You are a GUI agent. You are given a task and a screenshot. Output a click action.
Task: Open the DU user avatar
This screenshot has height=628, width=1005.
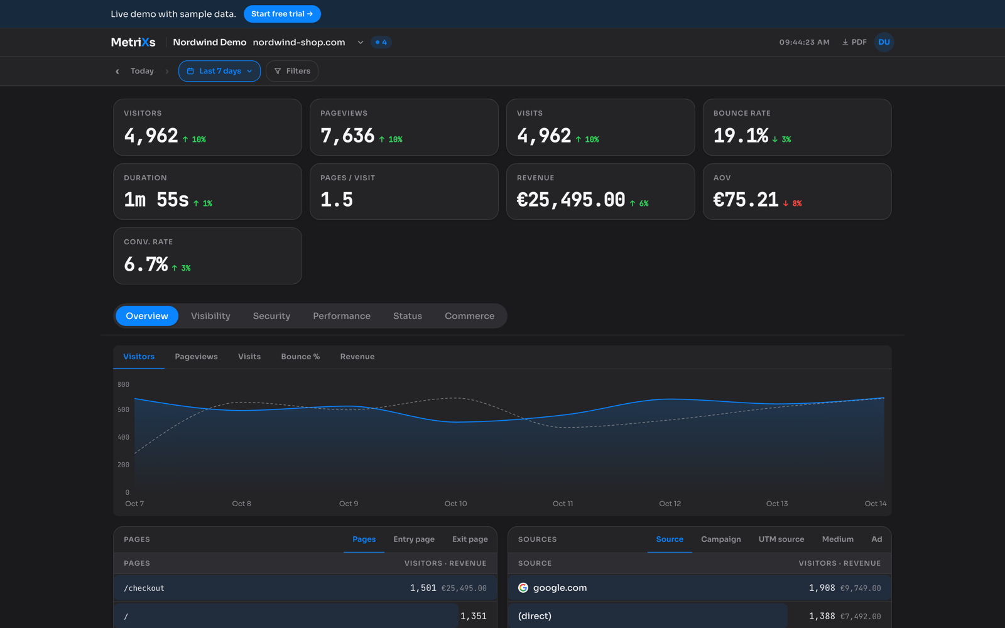coord(884,42)
